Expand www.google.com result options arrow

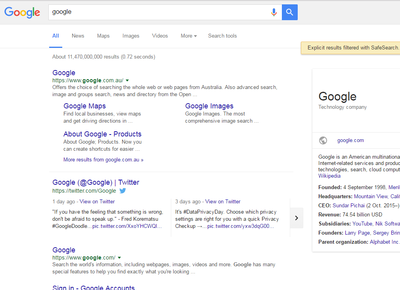click(119, 258)
